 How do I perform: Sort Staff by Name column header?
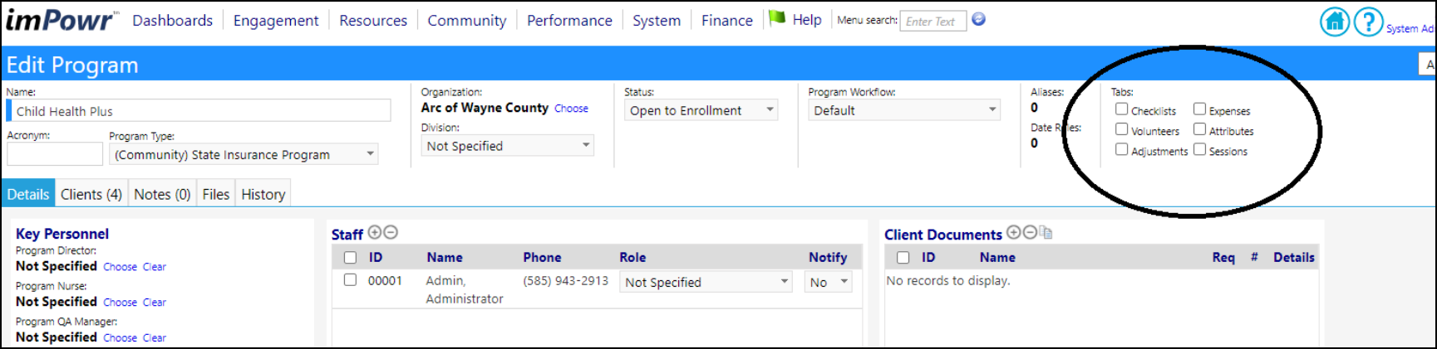(445, 258)
